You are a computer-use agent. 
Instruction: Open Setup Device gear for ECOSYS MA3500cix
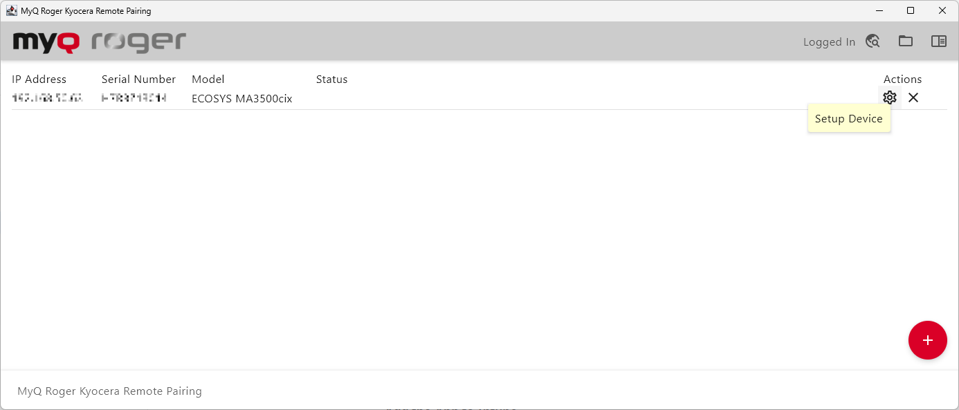point(890,97)
